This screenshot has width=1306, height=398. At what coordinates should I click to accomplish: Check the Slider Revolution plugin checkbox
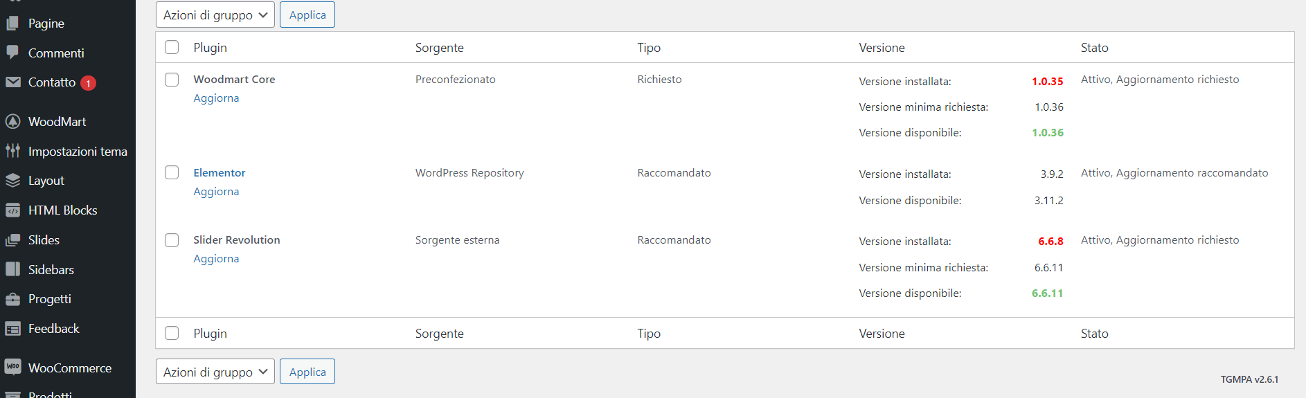(172, 240)
